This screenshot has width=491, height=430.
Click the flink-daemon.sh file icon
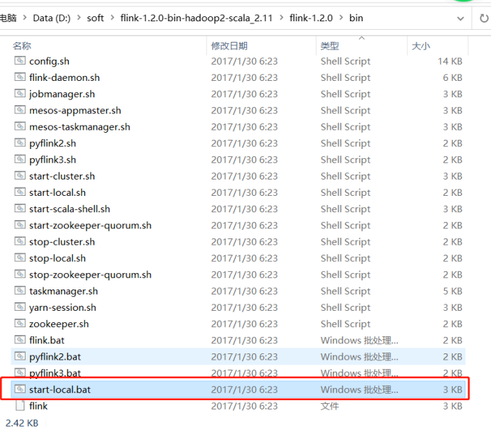[20, 77]
